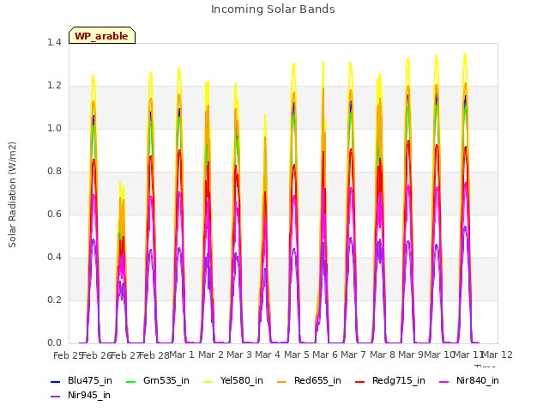Click the blue Blu475_in legend color marker
This screenshot has height=412, width=549.
tap(55, 381)
